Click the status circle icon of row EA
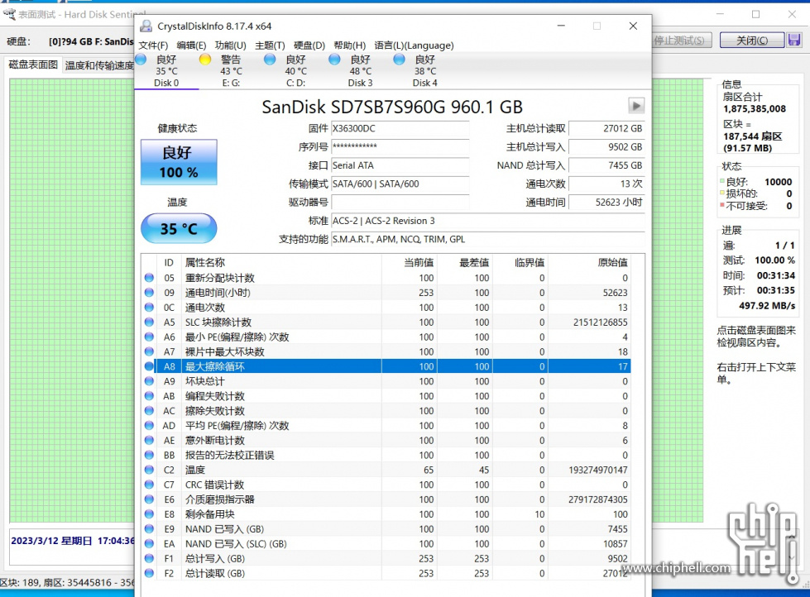The height and width of the screenshot is (597, 810). [x=149, y=544]
